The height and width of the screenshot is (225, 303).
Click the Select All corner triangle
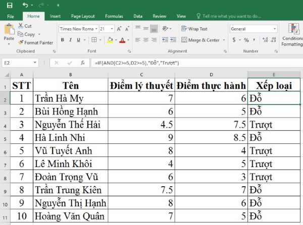pos(7,75)
